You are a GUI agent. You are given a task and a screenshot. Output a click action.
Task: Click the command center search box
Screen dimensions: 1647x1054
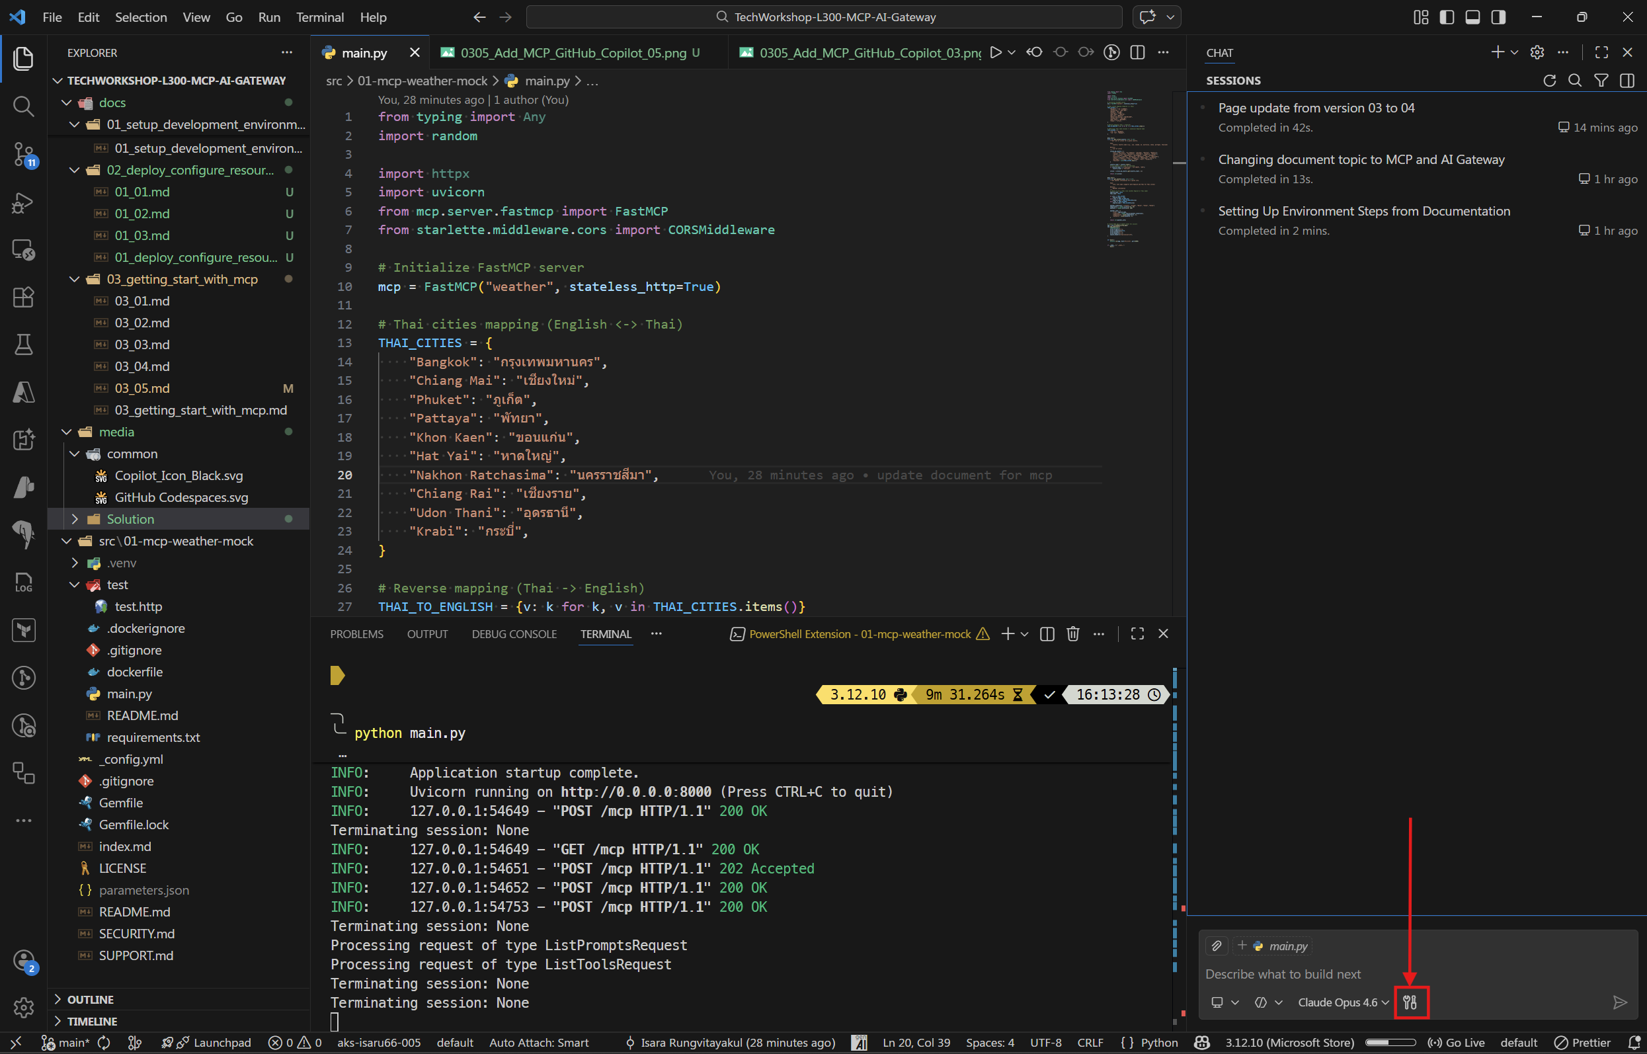tap(824, 17)
